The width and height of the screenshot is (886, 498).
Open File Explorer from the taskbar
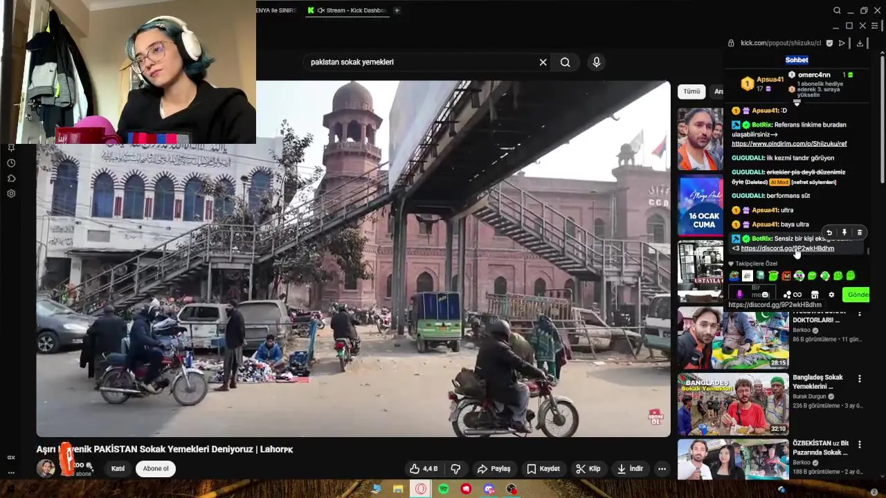point(398,489)
